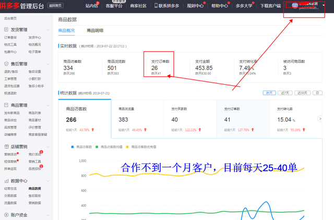
Task: Open 商家社区 in the top menu
Action: click(138, 6)
